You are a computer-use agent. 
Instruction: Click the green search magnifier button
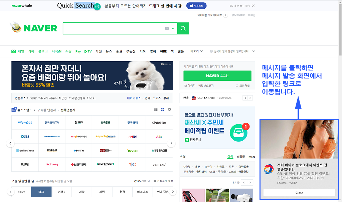tap(183, 28)
